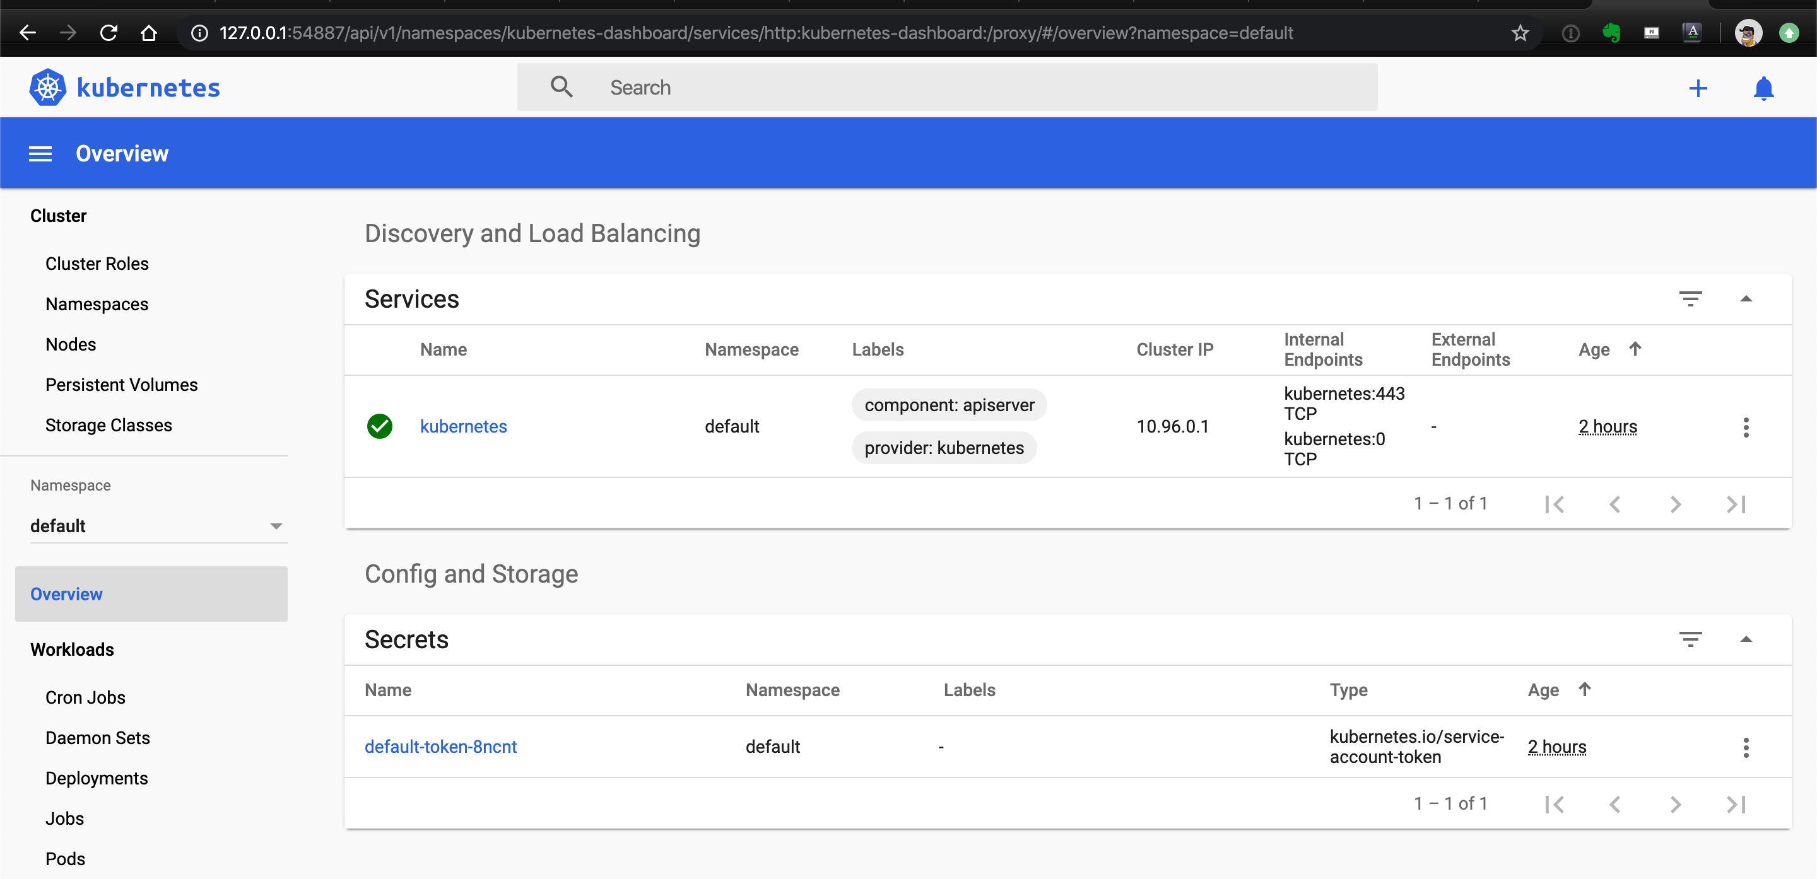The height and width of the screenshot is (879, 1817).
Task: Click the Secrets filter icon
Action: coord(1690,639)
